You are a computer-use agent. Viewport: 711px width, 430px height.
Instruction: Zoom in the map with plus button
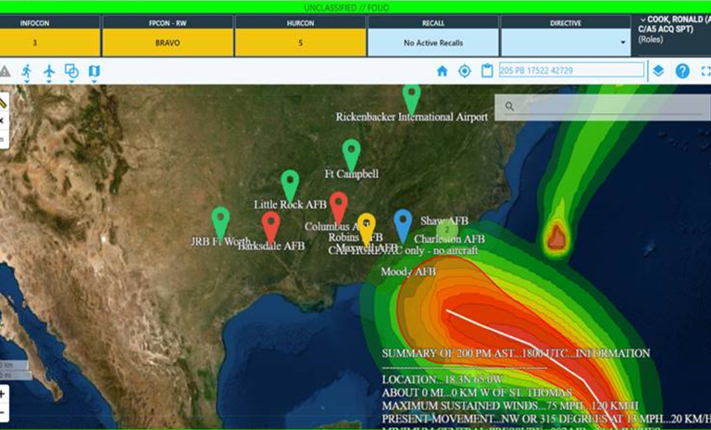(x=3, y=394)
